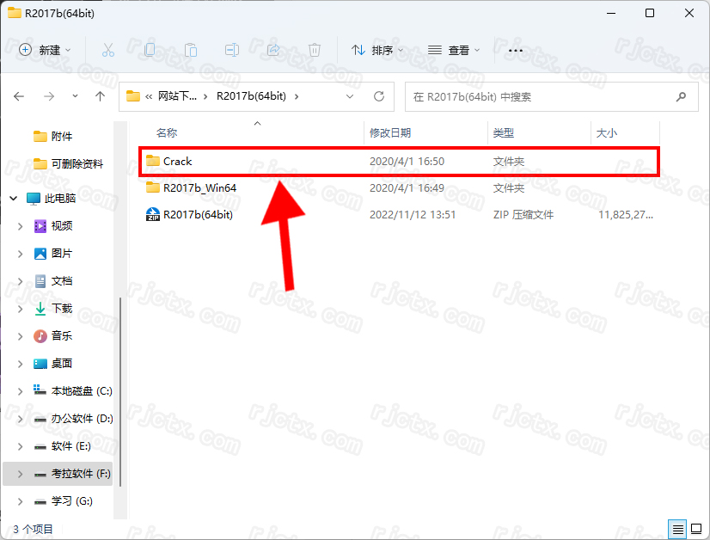The height and width of the screenshot is (540, 710).
Task: Collapse the 此电脑 tree node
Action: [13, 199]
